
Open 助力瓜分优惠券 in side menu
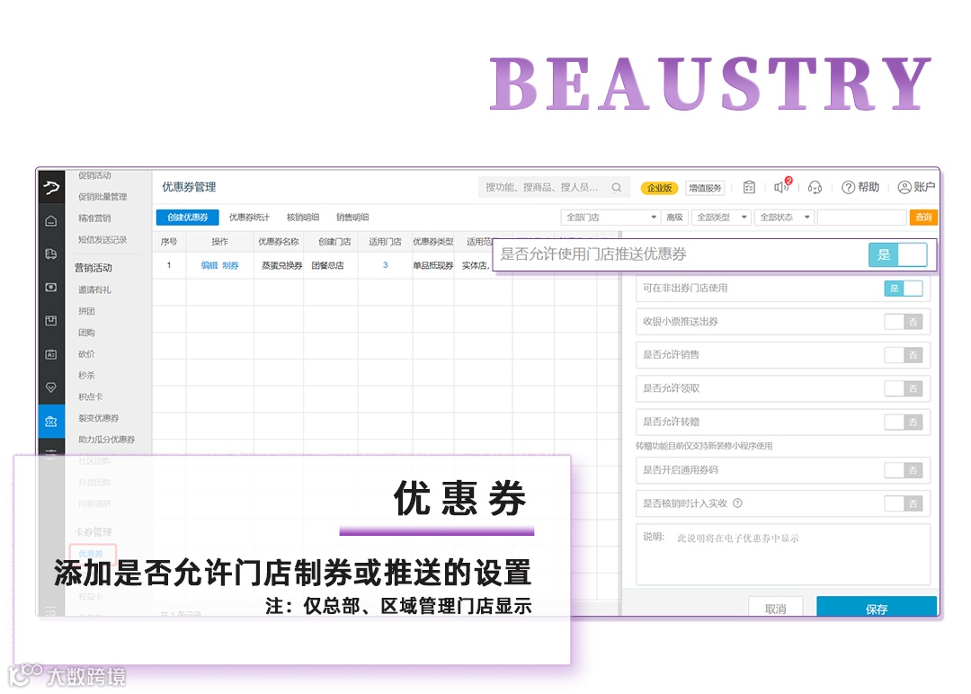(106, 440)
